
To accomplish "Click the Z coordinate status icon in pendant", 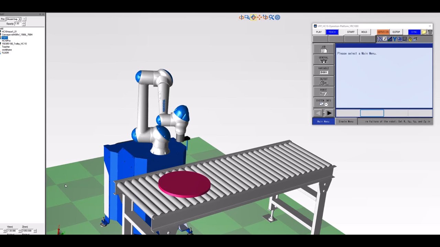I will click(385, 39).
